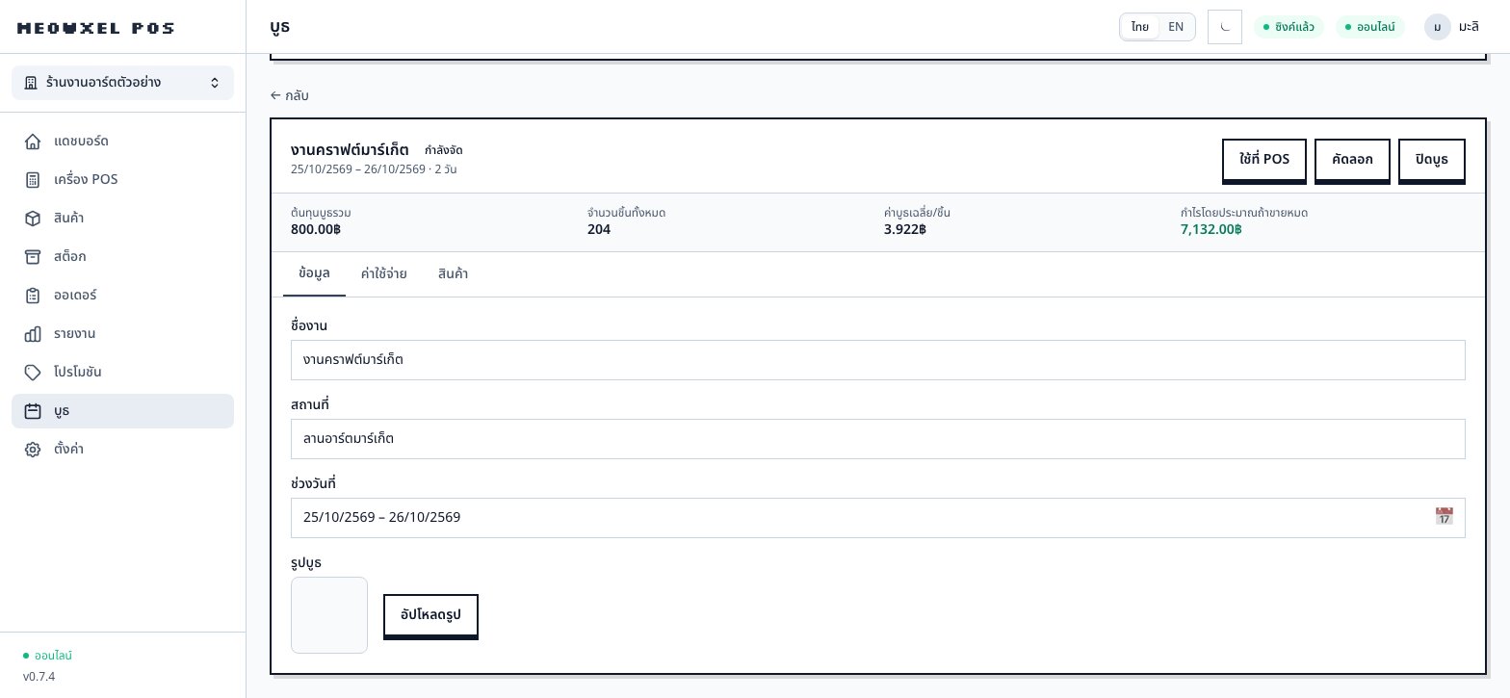Switch language to EN
This screenshot has height=698, width=1510.
point(1176,27)
